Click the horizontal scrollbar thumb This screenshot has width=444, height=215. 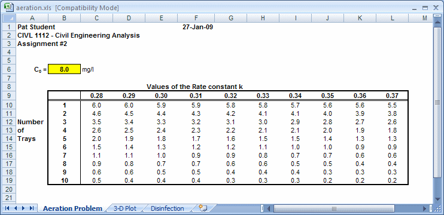334,208
